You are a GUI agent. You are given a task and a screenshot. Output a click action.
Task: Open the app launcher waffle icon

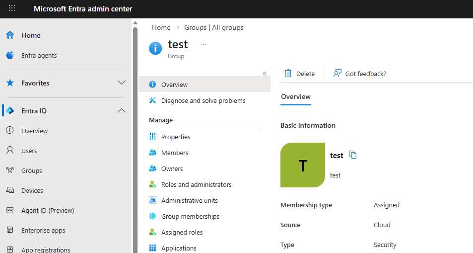click(x=12, y=8)
